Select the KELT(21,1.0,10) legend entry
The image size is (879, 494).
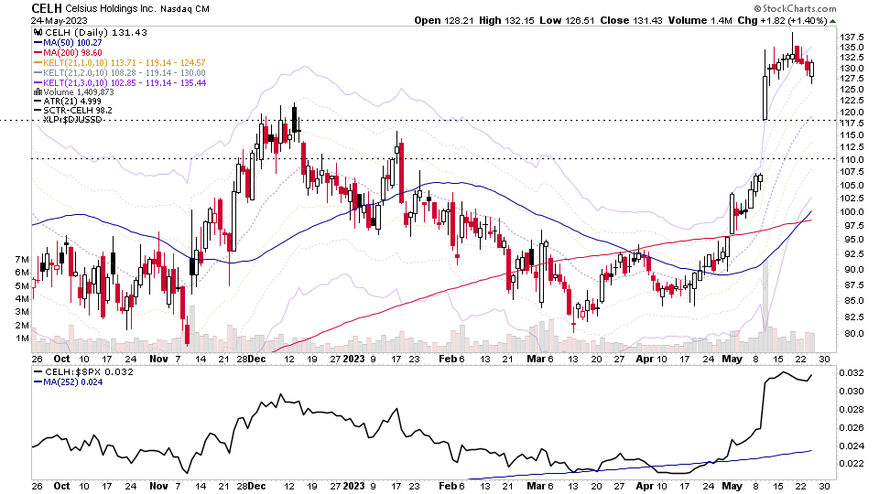pyautogui.click(x=124, y=63)
